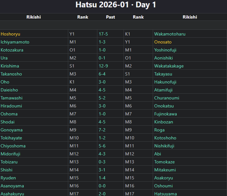The image size is (227, 196).
Task: View the 4-3 past record link
Action: pos(102,154)
